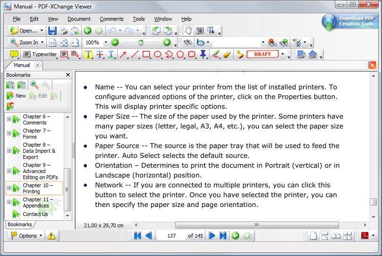Select the Polygon drawing tool
This screenshot has height=256, width=382.
180,54
